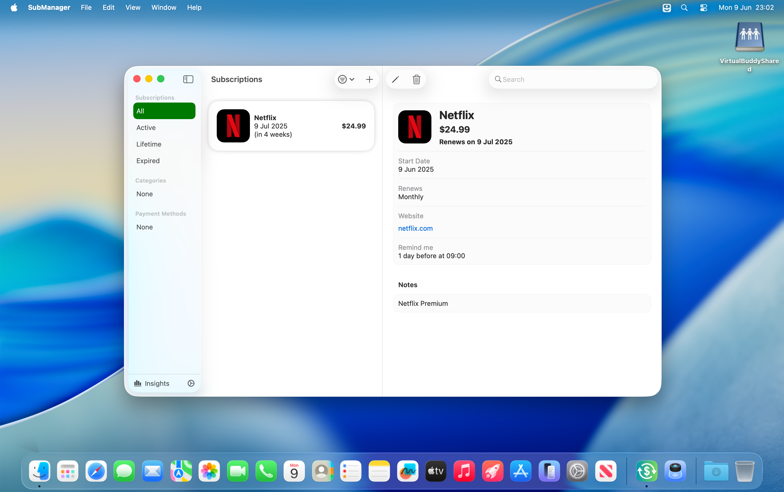Open the Window menu
784x492 pixels.
point(164,7)
